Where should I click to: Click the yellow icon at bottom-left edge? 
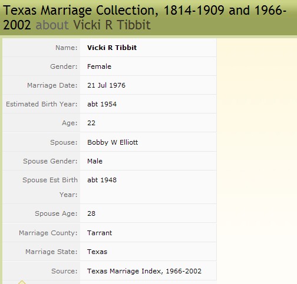point(22,282)
